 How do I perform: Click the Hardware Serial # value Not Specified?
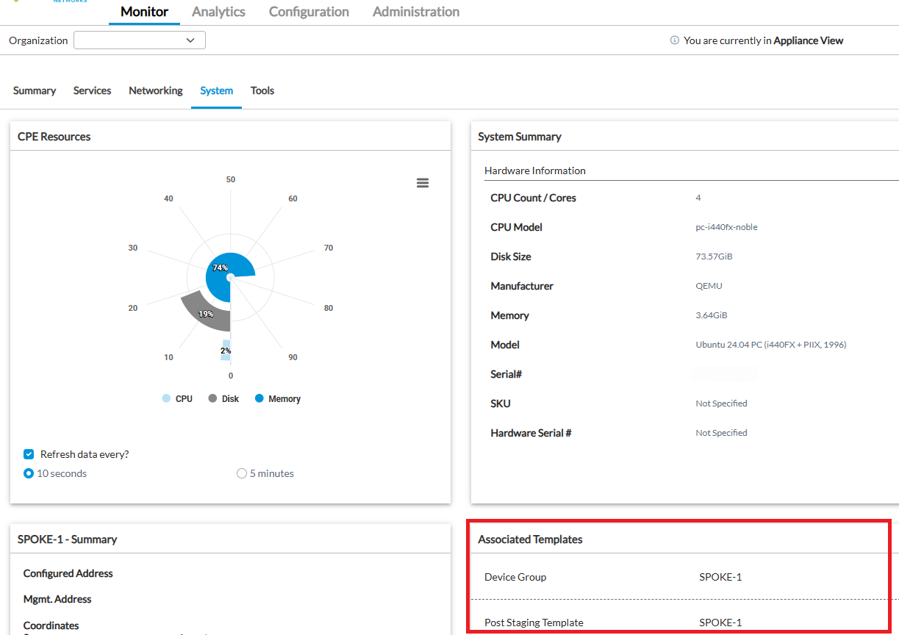pos(721,433)
